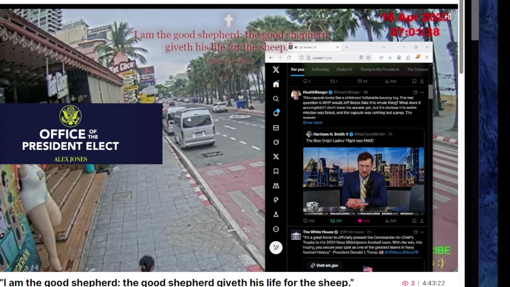Image resolution: width=510 pixels, height=287 pixels.
Task: Click the compose post feather button
Action: click(x=276, y=248)
